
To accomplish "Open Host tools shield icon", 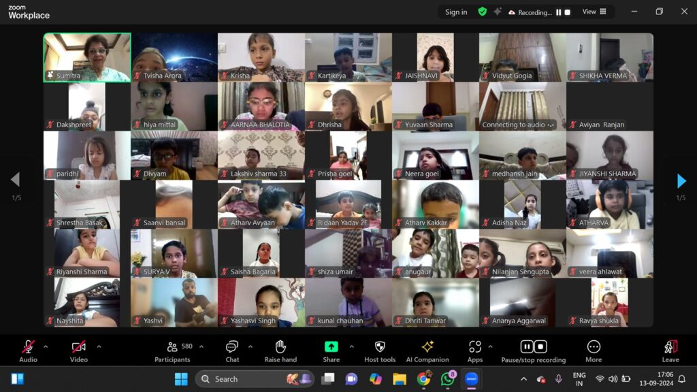I will point(380,348).
